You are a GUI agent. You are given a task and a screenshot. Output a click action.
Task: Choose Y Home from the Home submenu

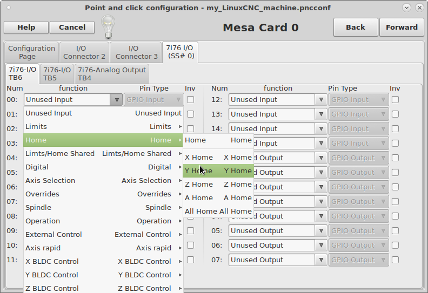pyautogui.click(x=218, y=171)
